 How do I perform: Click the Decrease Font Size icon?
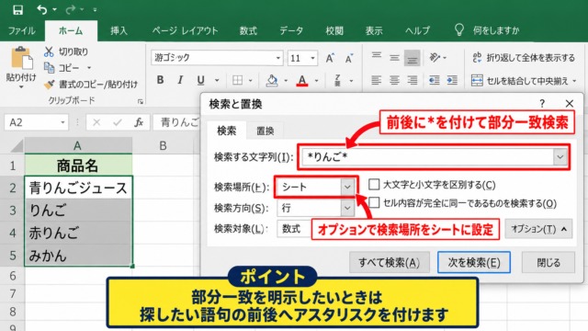click(x=349, y=58)
